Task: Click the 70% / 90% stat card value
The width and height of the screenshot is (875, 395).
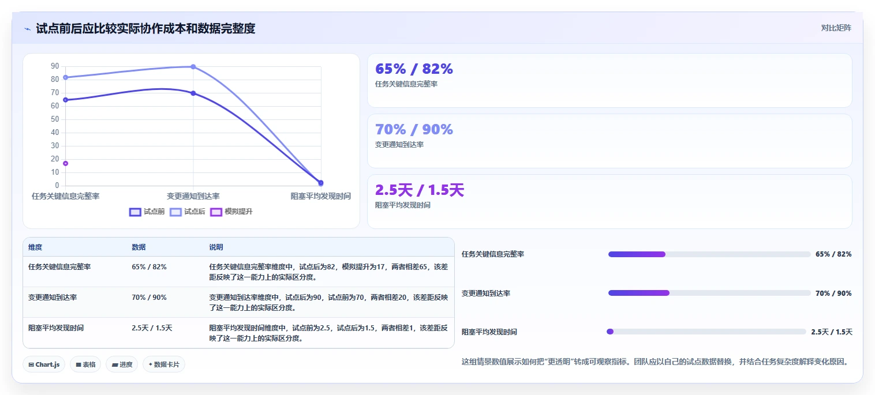Action: (x=414, y=129)
